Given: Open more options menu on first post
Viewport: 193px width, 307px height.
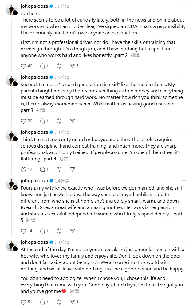Looking at the screenshot, I should (x=184, y=6).
